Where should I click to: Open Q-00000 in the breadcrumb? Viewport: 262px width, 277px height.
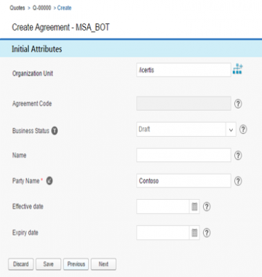point(41,8)
